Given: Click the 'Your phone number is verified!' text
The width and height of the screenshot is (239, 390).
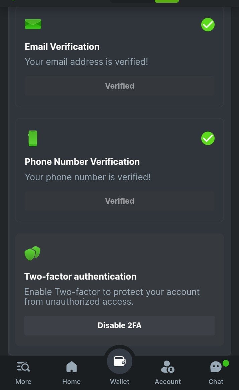Looking at the screenshot, I should pos(88,177).
